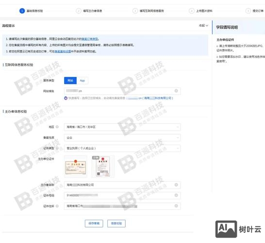This screenshot has width=265, height=243.
Task: Open the 备案订单类型 link
Action: 90,39
